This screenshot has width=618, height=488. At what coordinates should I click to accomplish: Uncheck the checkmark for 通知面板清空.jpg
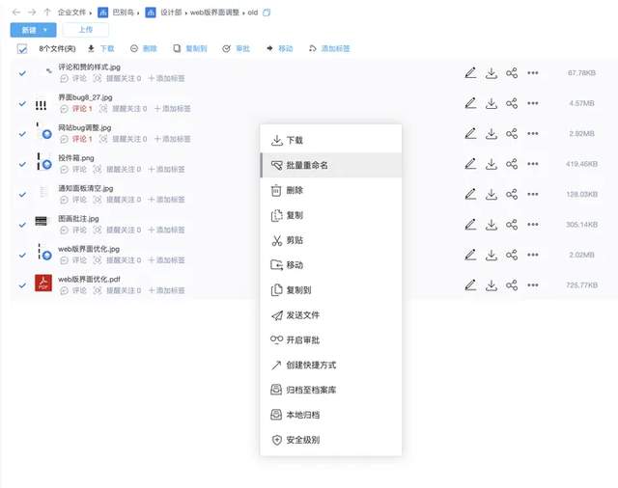22,195
